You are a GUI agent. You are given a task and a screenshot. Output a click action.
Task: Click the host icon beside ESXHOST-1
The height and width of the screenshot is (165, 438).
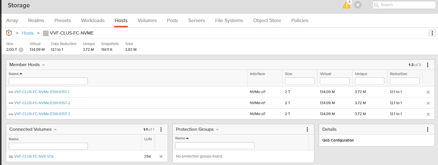(11, 92)
